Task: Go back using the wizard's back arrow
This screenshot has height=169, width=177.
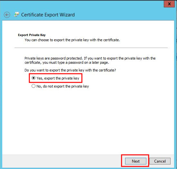Action: click(x=7, y=15)
